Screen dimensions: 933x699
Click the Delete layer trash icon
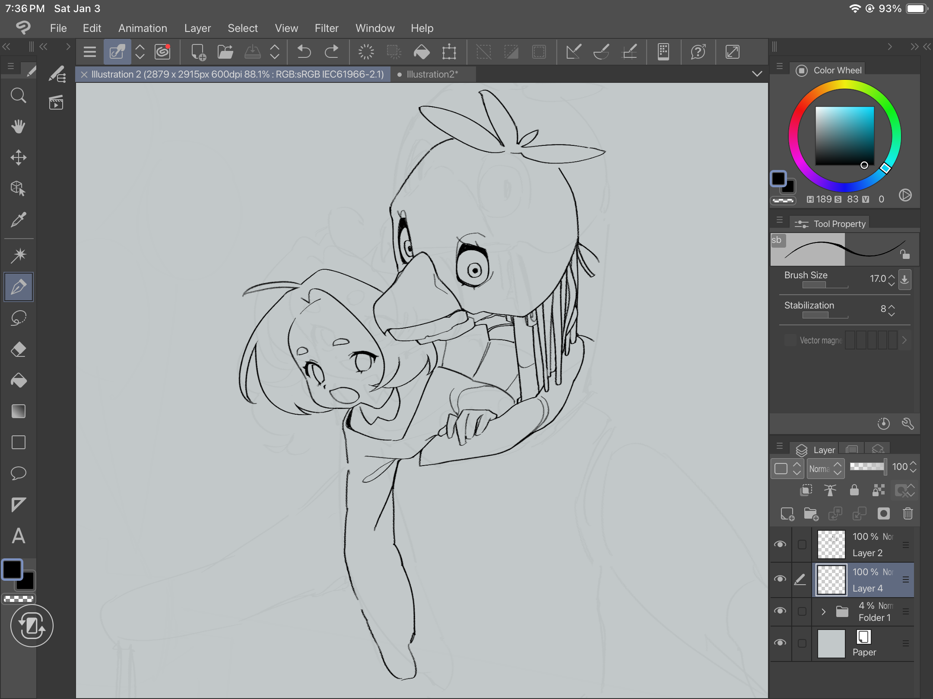(x=908, y=513)
